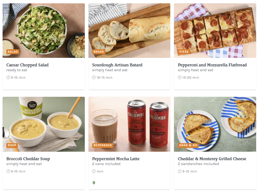The width and height of the screenshot is (258, 191).
Task: Click the clock icon under Grilled Cheese
Action: 180,171
